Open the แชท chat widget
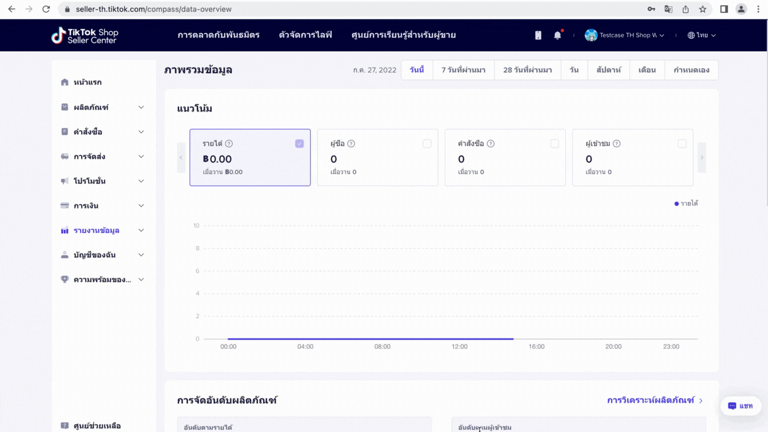The width and height of the screenshot is (768, 432). [x=740, y=406]
